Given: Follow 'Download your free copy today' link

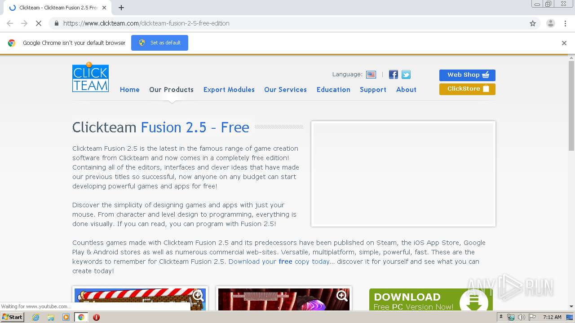Looking at the screenshot, I should tap(279, 262).
